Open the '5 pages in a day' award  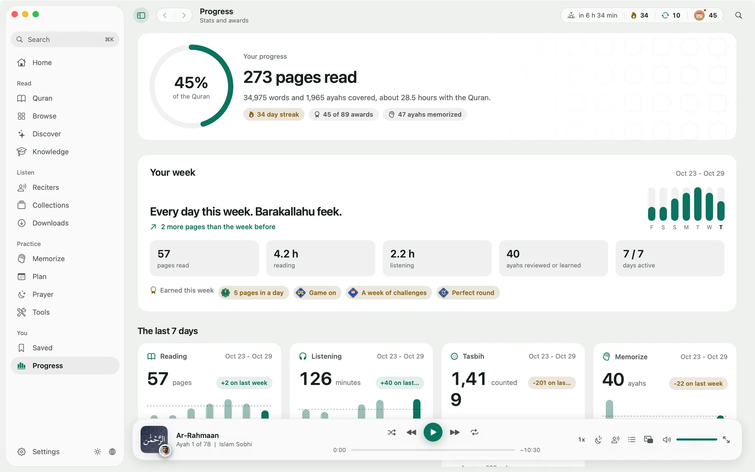pos(254,293)
